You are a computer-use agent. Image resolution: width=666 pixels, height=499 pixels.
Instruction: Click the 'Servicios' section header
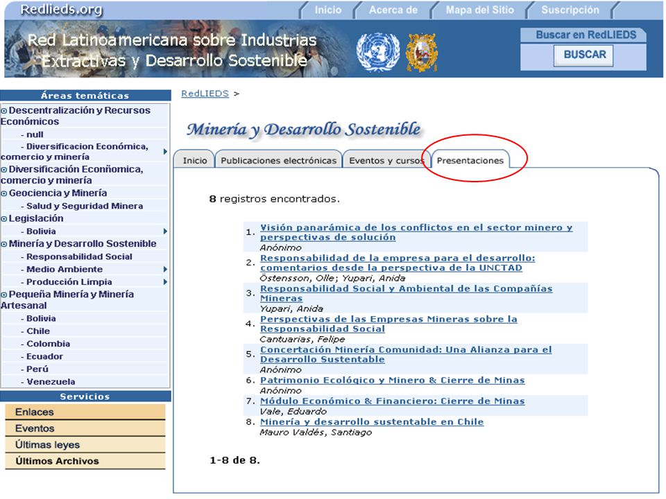(x=85, y=396)
